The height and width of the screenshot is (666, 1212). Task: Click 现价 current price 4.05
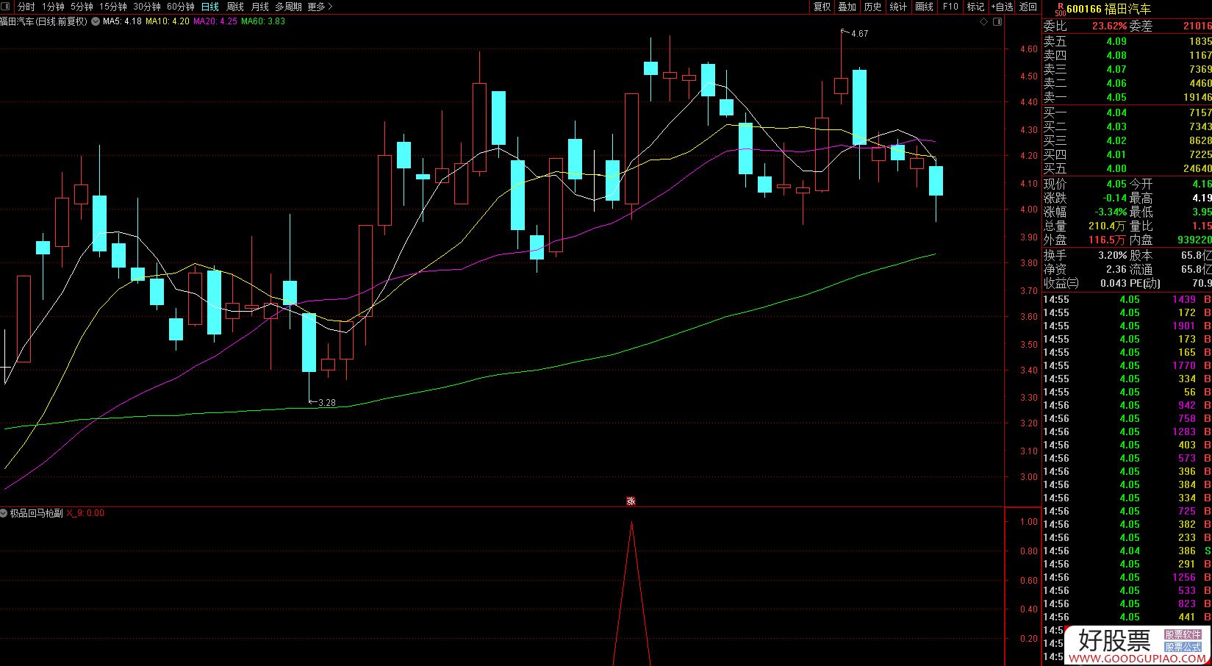(1116, 184)
